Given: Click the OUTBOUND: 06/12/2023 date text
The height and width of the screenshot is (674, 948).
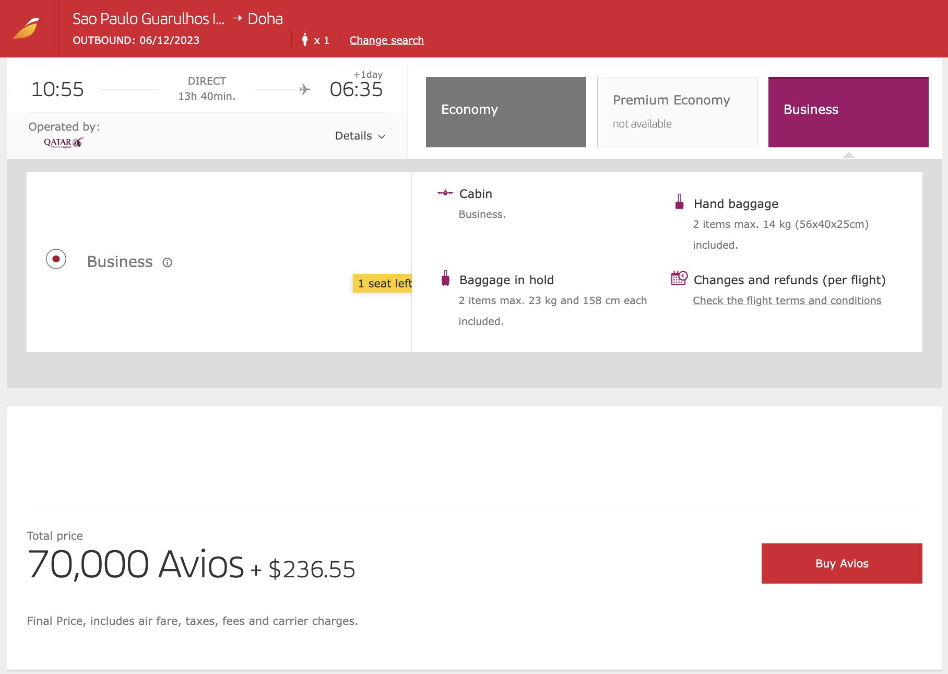Looking at the screenshot, I should click(136, 40).
